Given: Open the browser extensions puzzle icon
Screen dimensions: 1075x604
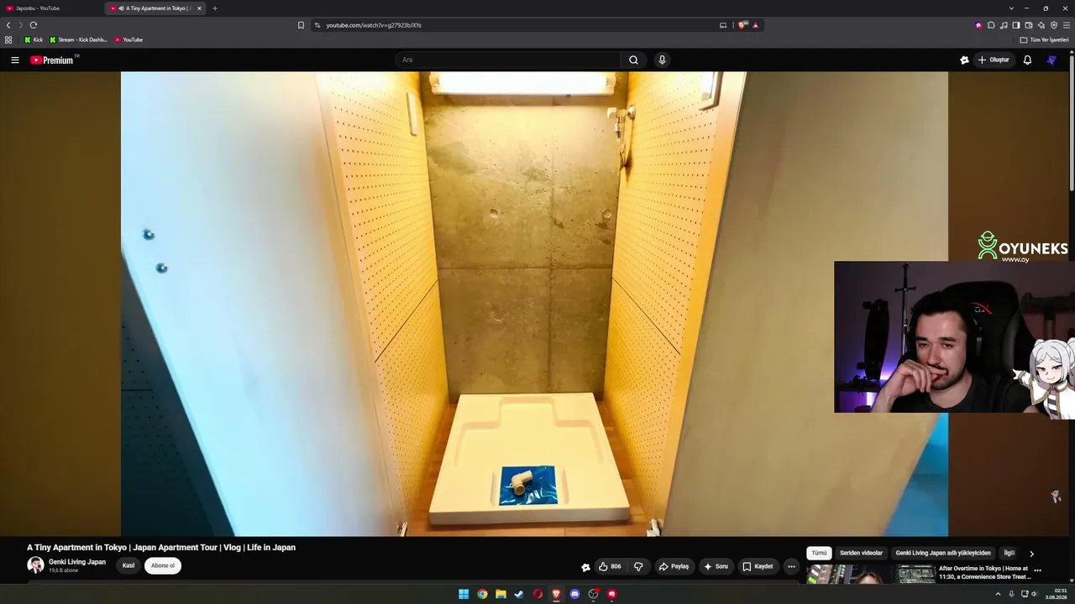Looking at the screenshot, I should pos(991,25).
